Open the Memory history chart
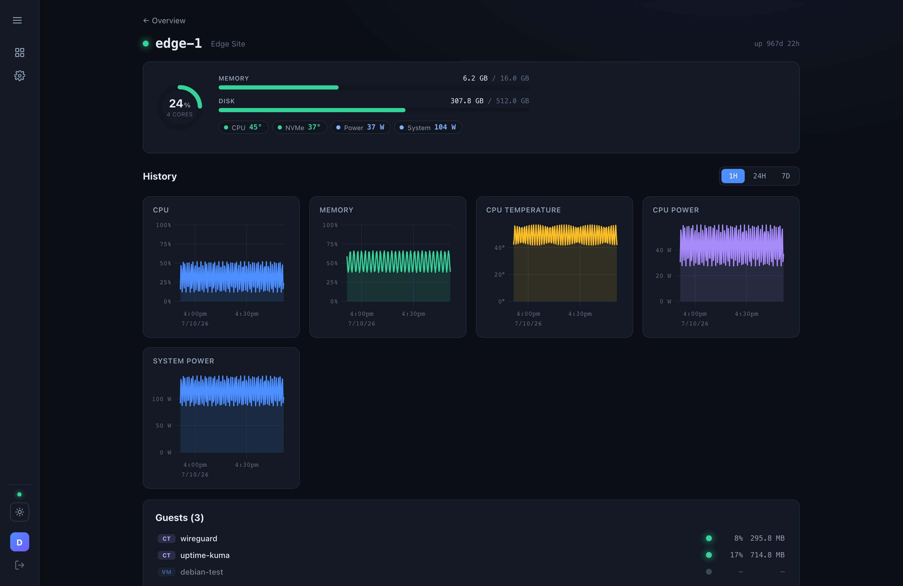The width and height of the screenshot is (903, 586). click(x=388, y=267)
